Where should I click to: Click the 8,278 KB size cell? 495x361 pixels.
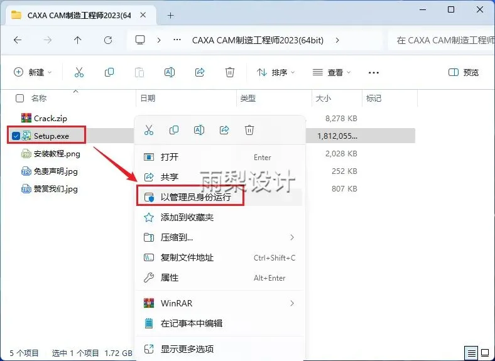pos(341,118)
